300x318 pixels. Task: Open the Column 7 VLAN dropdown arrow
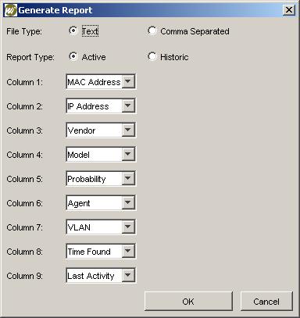128,227
